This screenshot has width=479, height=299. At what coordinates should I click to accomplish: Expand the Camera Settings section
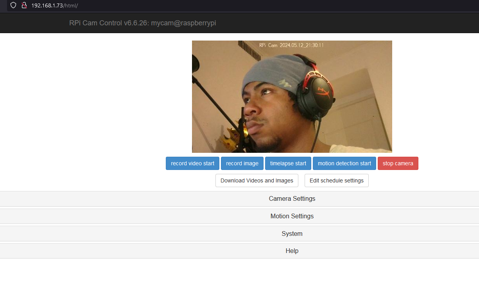292,199
